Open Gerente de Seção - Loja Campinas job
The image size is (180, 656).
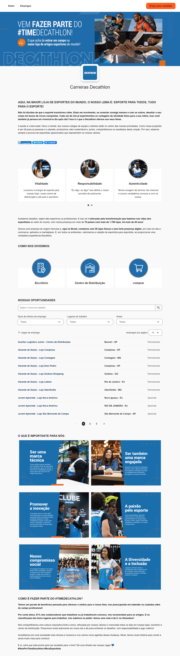(x=36, y=350)
